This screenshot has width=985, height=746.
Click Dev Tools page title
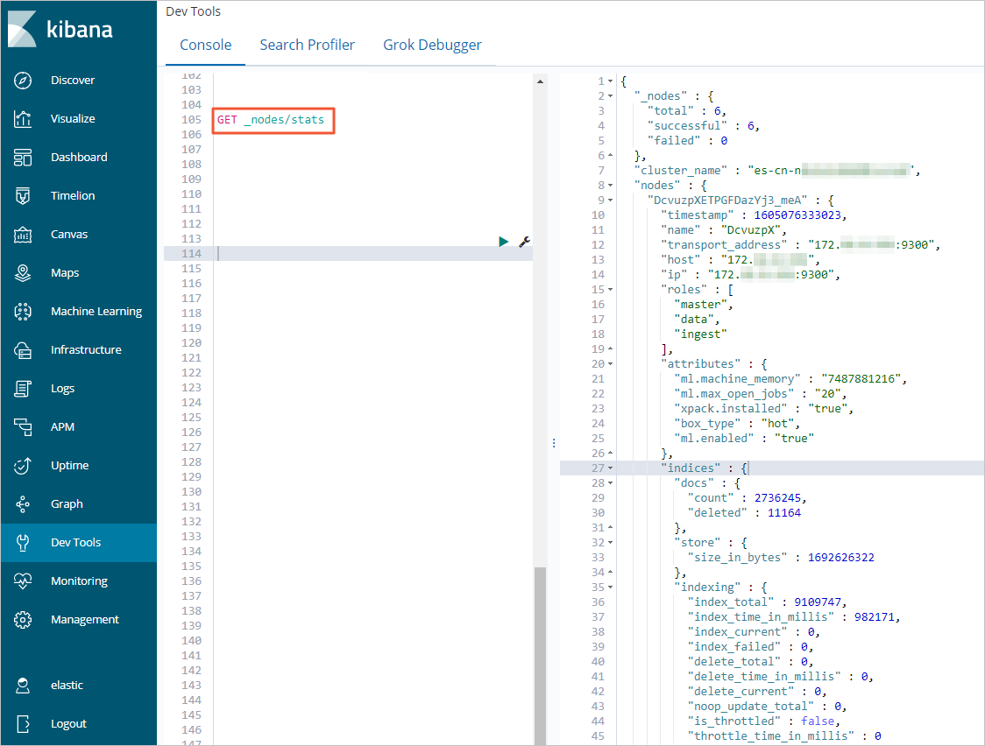click(193, 11)
